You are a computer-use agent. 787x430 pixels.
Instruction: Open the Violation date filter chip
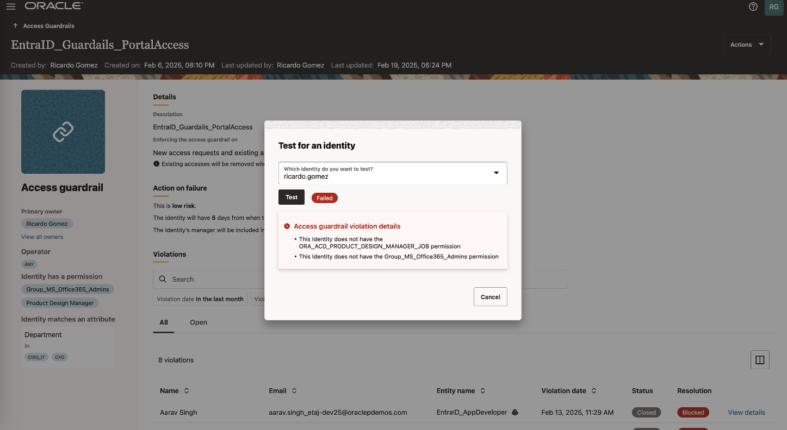tap(200, 299)
